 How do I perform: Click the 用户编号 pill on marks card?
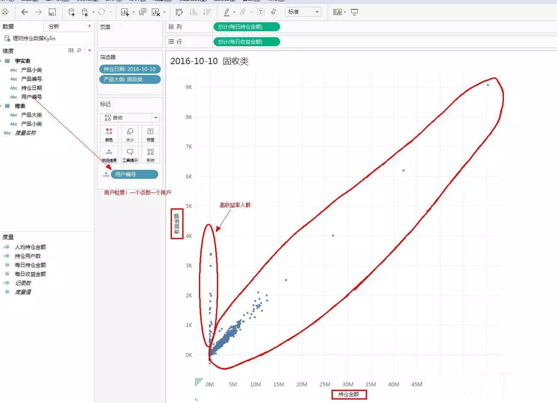click(134, 175)
